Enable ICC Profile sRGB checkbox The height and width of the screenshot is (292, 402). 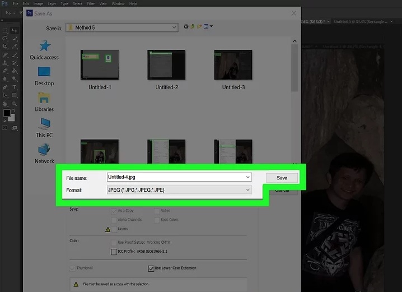point(114,252)
